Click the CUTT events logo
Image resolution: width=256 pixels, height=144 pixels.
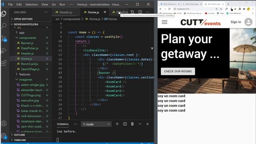200,22
